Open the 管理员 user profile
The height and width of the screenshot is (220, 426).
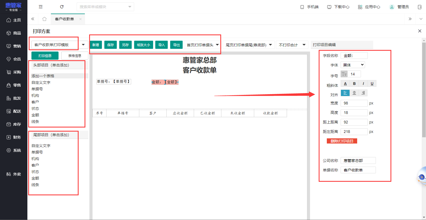point(399,7)
